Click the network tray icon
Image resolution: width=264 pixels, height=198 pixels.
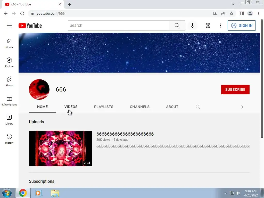232,193
